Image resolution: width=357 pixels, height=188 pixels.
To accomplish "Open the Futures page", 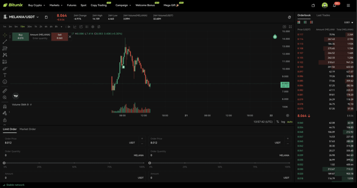I will (x=71, y=5).
